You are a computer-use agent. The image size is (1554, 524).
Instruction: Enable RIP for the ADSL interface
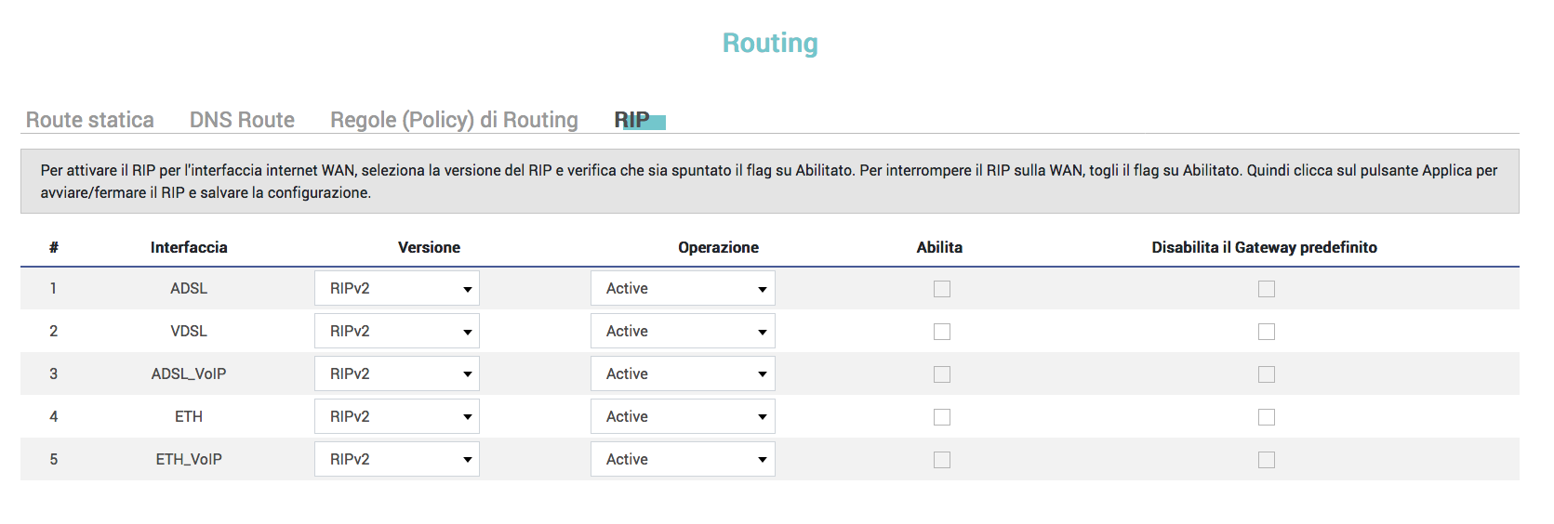pyautogui.click(x=942, y=289)
